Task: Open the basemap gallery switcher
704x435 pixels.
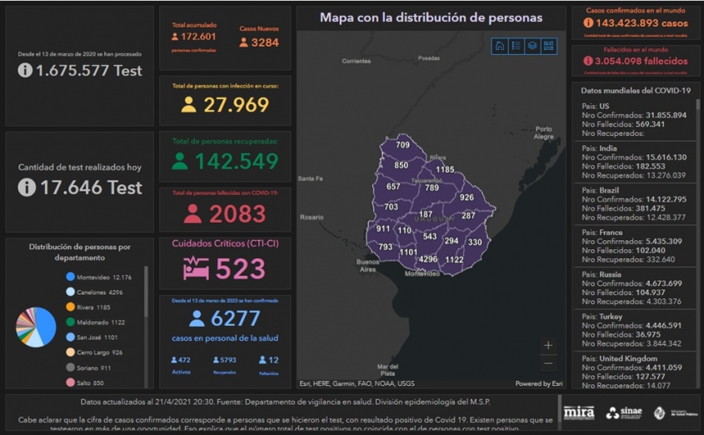Action: pyautogui.click(x=548, y=47)
